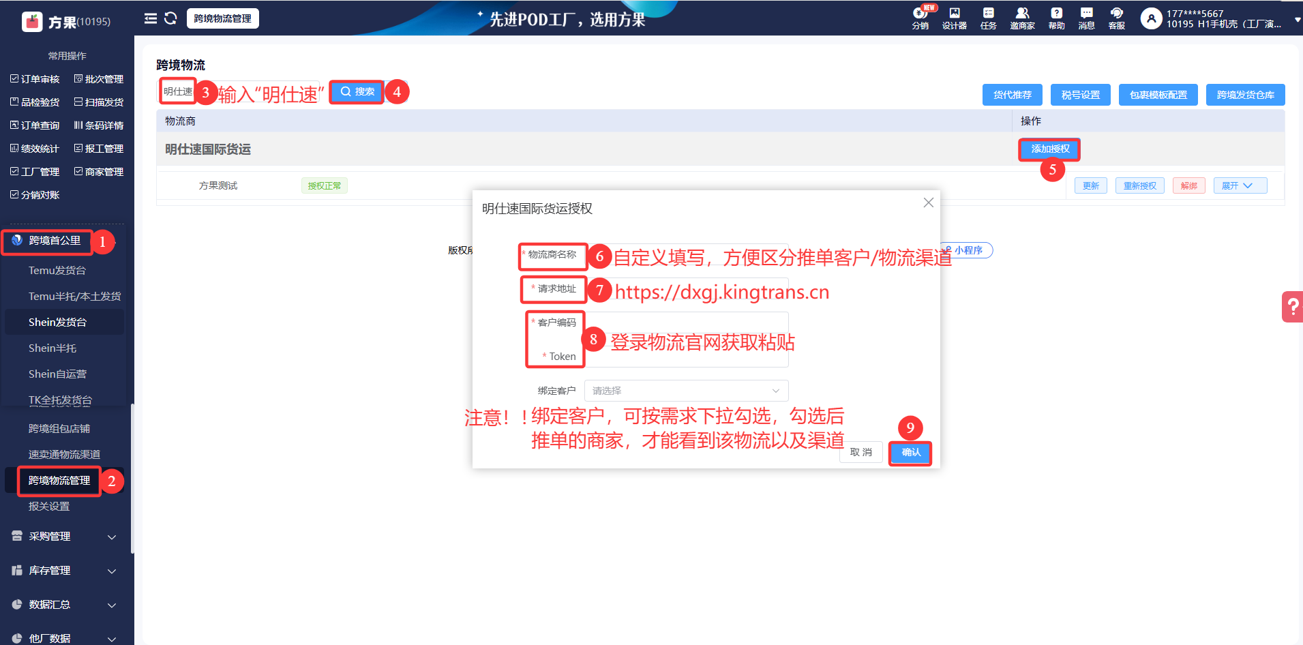Click the 邀商家 invite merchant icon
Viewport: 1303px width, 645px height.
click(1022, 18)
